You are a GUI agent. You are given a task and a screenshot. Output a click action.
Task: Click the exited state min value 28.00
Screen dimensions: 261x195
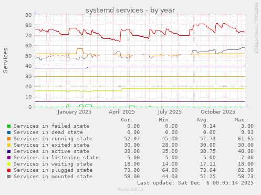click(x=170, y=145)
